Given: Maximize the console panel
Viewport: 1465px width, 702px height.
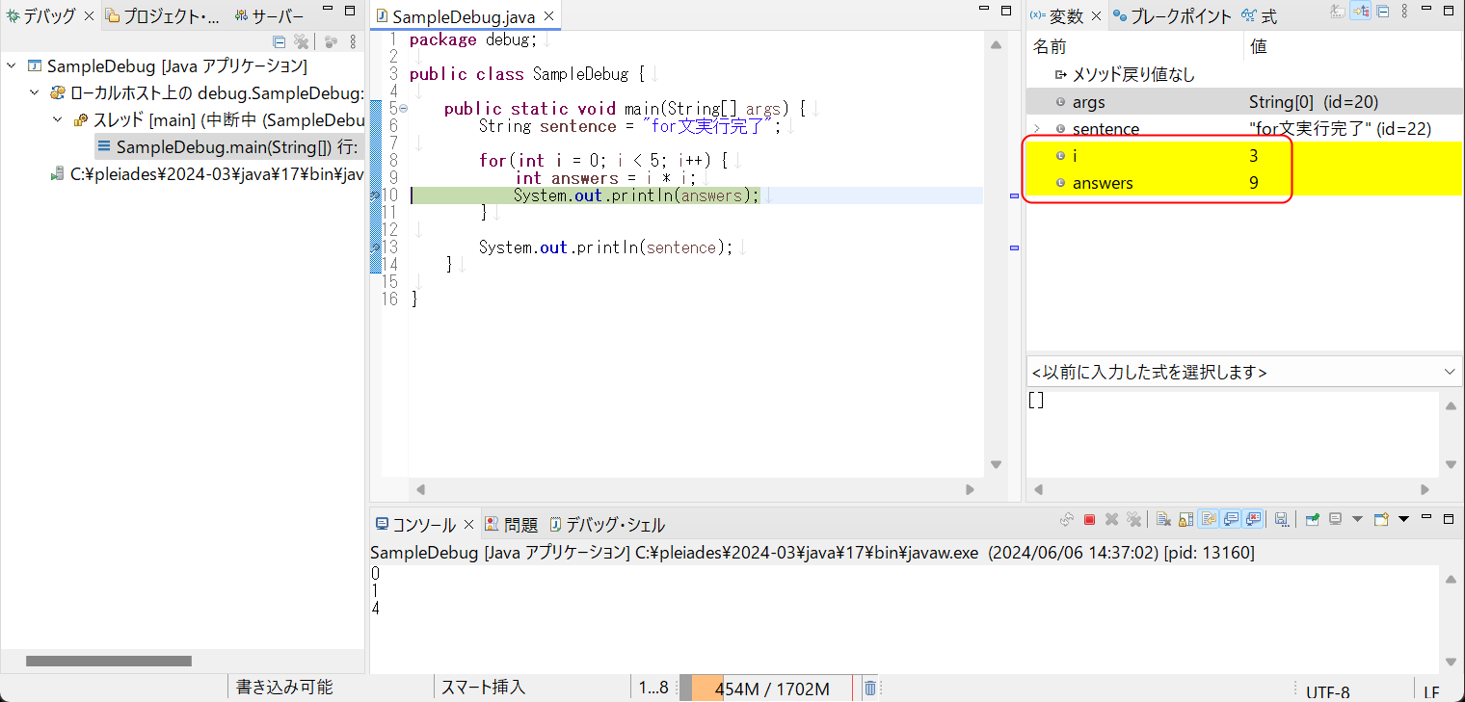Looking at the screenshot, I should (x=1449, y=518).
